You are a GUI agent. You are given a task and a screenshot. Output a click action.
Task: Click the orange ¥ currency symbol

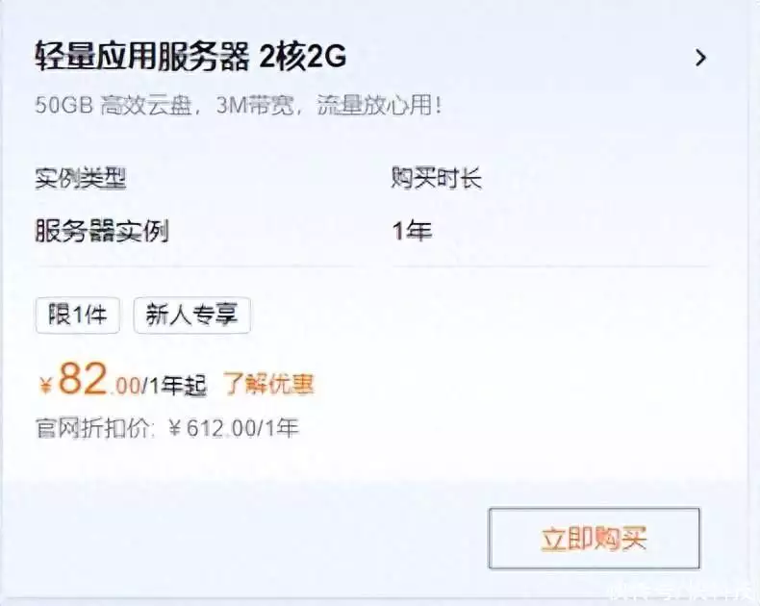[45, 387]
